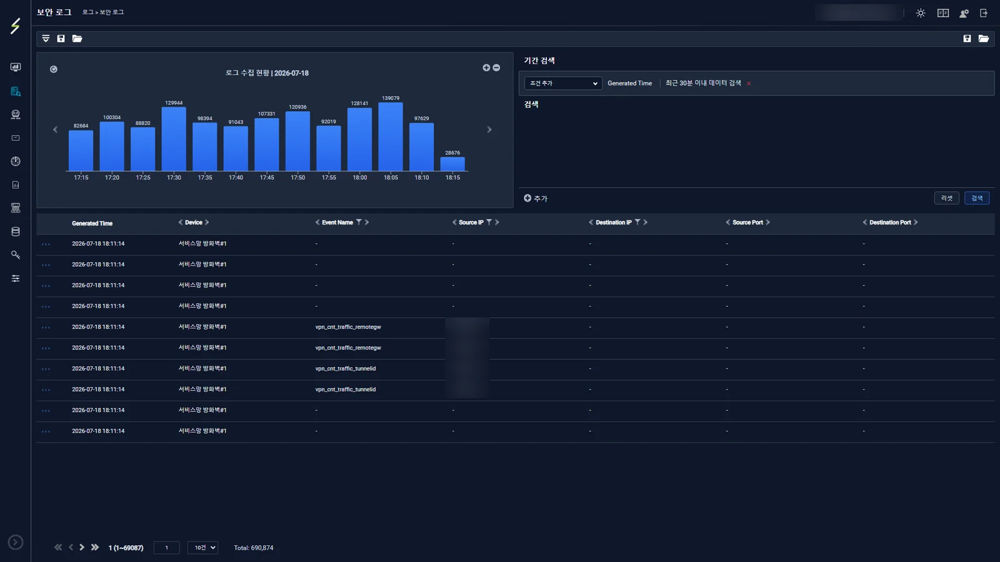Open the 조건 추가 dropdown

point(563,83)
